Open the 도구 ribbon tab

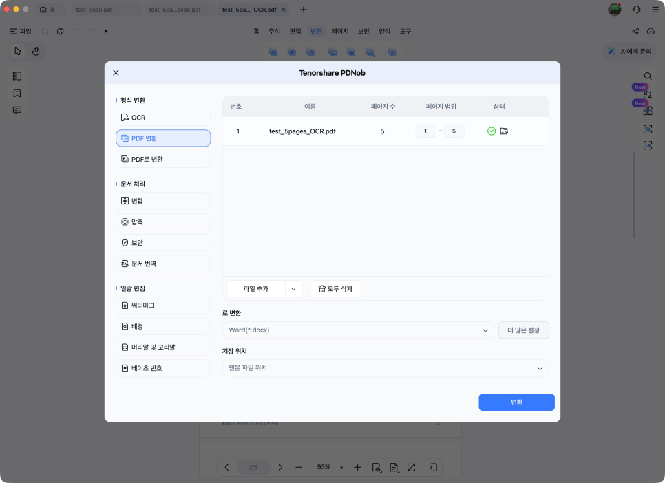click(405, 32)
